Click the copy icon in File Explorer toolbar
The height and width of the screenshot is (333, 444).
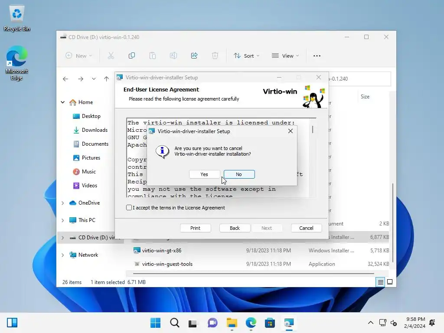(132, 56)
